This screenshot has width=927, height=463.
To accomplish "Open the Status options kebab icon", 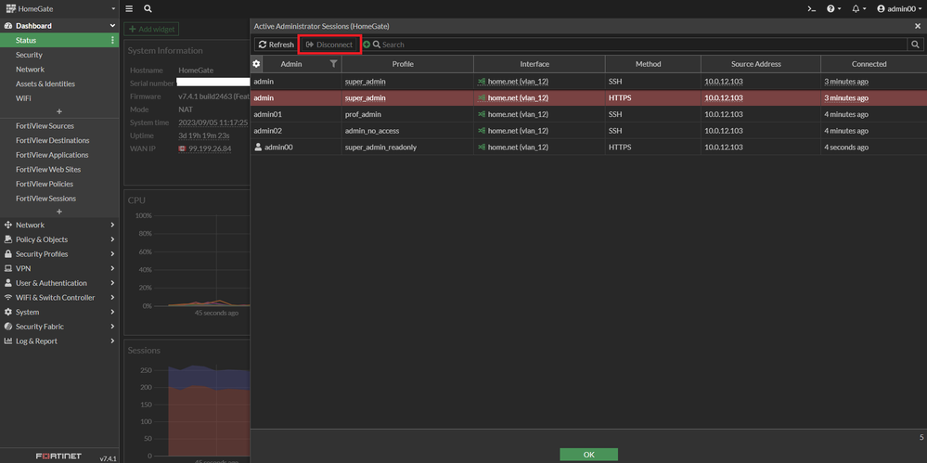I will (x=112, y=40).
